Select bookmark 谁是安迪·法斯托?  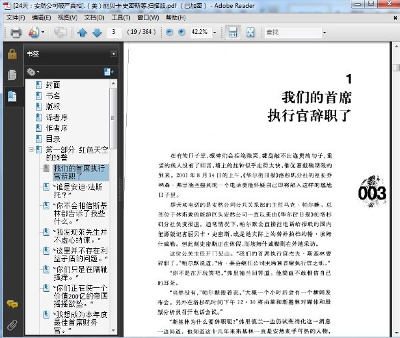tap(78, 191)
